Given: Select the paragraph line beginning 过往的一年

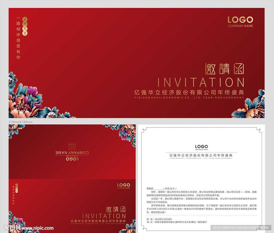Looking at the screenshot, I should [204, 199].
